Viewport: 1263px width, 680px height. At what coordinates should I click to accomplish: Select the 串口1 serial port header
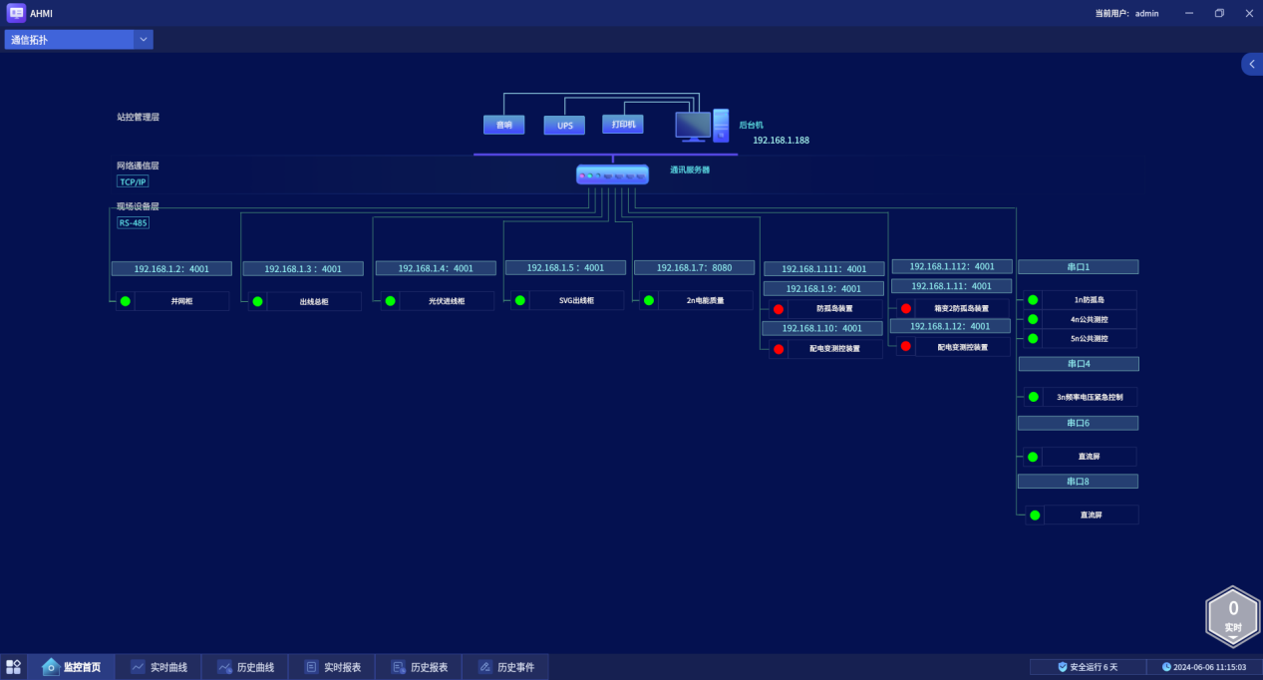[1078, 267]
